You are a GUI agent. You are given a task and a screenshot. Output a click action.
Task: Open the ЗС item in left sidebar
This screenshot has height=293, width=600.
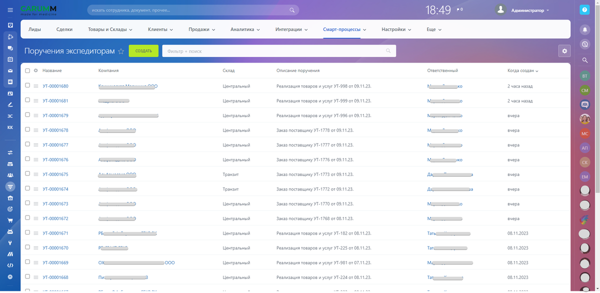click(10, 116)
